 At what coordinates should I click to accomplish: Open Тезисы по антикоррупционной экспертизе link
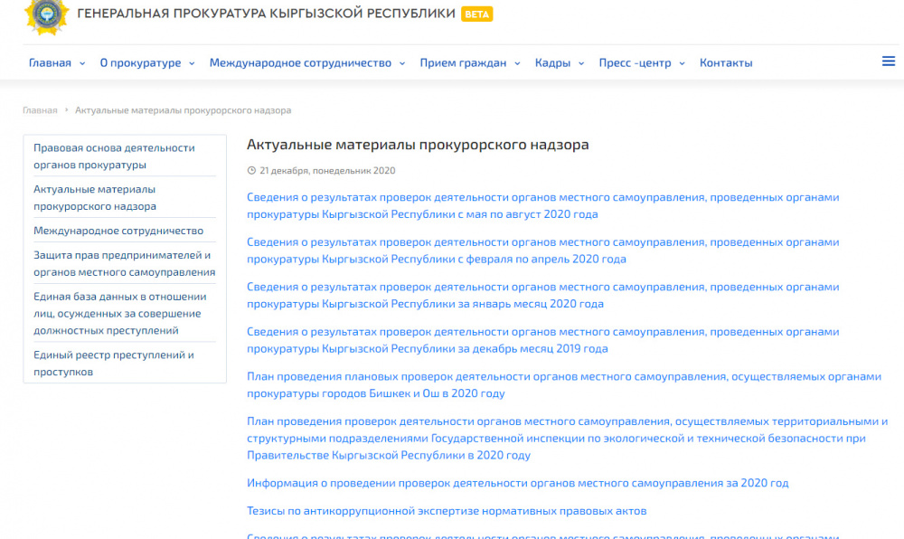tap(445, 510)
